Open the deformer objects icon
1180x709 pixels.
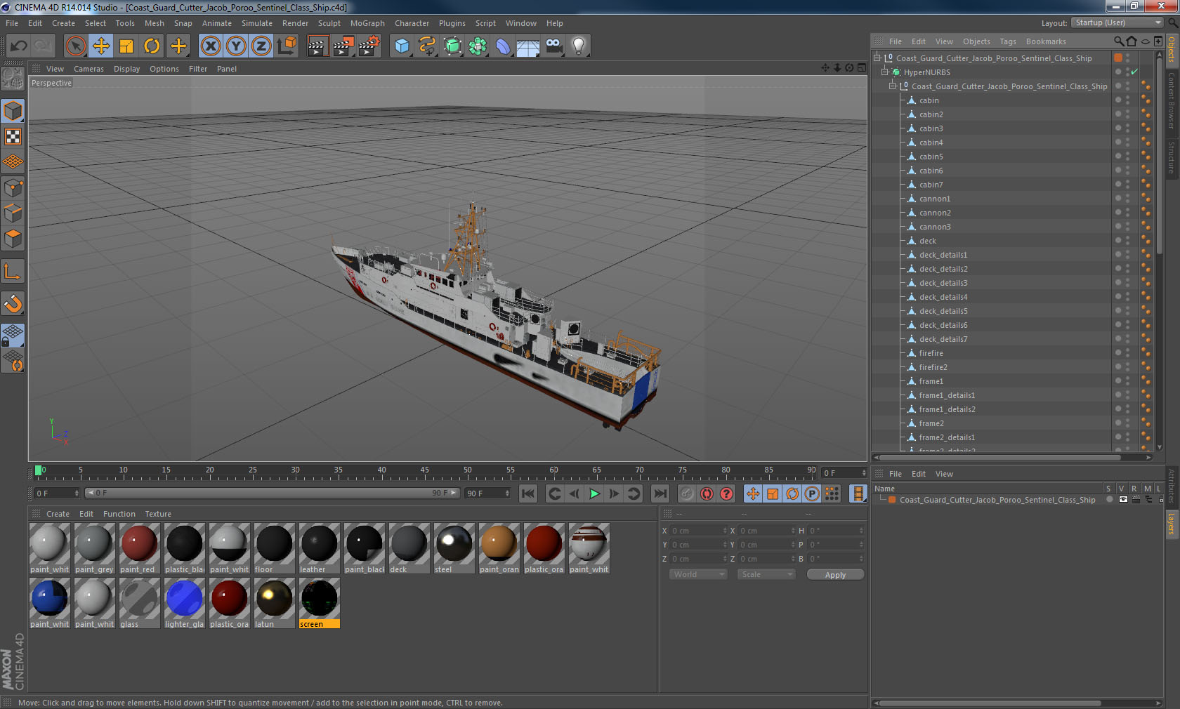click(x=503, y=46)
